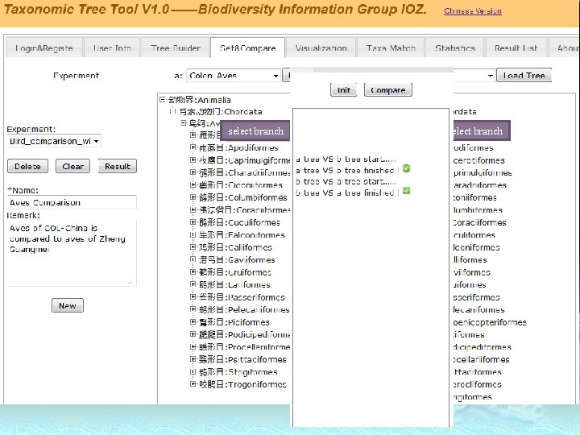Click the Clear button
The height and width of the screenshot is (435, 580).
[x=72, y=166]
